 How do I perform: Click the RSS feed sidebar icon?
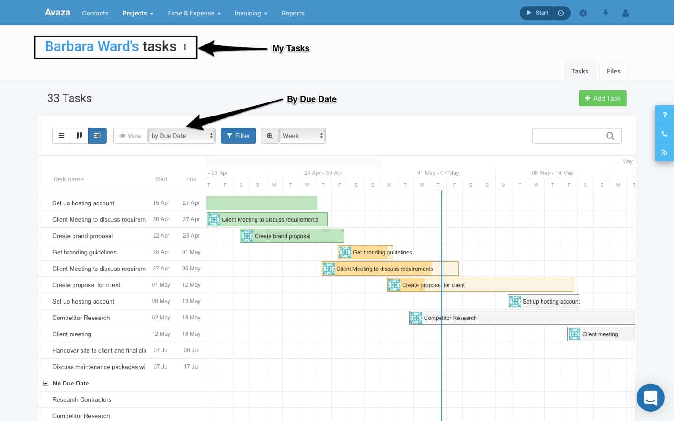click(x=664, y=152)
